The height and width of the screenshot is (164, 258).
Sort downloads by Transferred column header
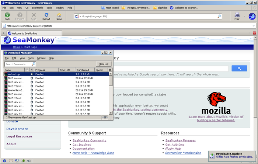[x=84, y=70]
